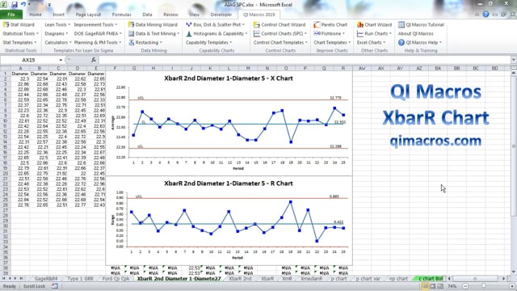Switch to the Insert ribbon tab
The width and height of the screenshot is (517, 291).
coord(58,15)
